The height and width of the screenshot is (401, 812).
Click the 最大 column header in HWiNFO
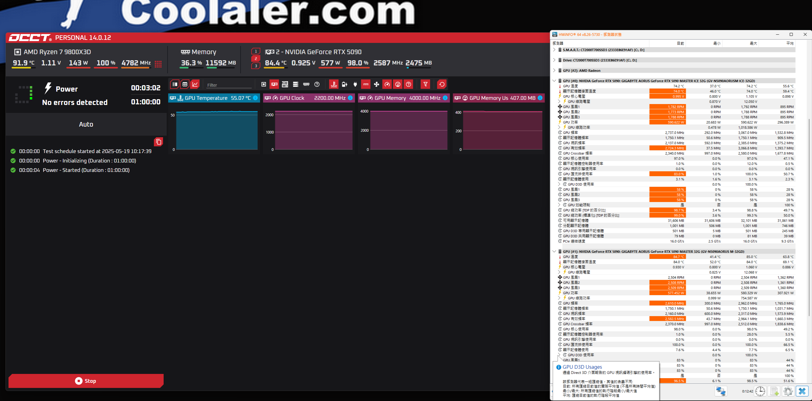(740, 43)
